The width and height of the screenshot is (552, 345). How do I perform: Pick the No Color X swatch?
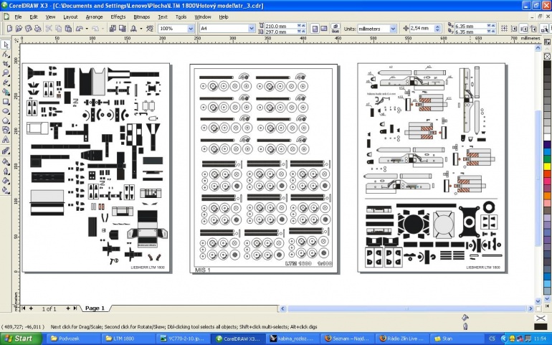point(547,56)
